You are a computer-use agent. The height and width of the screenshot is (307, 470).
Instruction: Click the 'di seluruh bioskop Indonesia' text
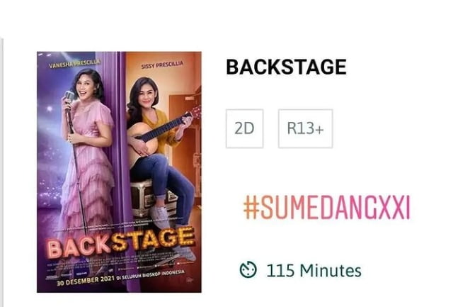151,276
